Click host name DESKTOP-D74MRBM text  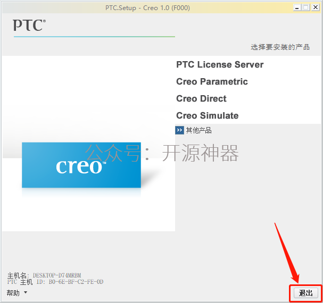[57, 275]
